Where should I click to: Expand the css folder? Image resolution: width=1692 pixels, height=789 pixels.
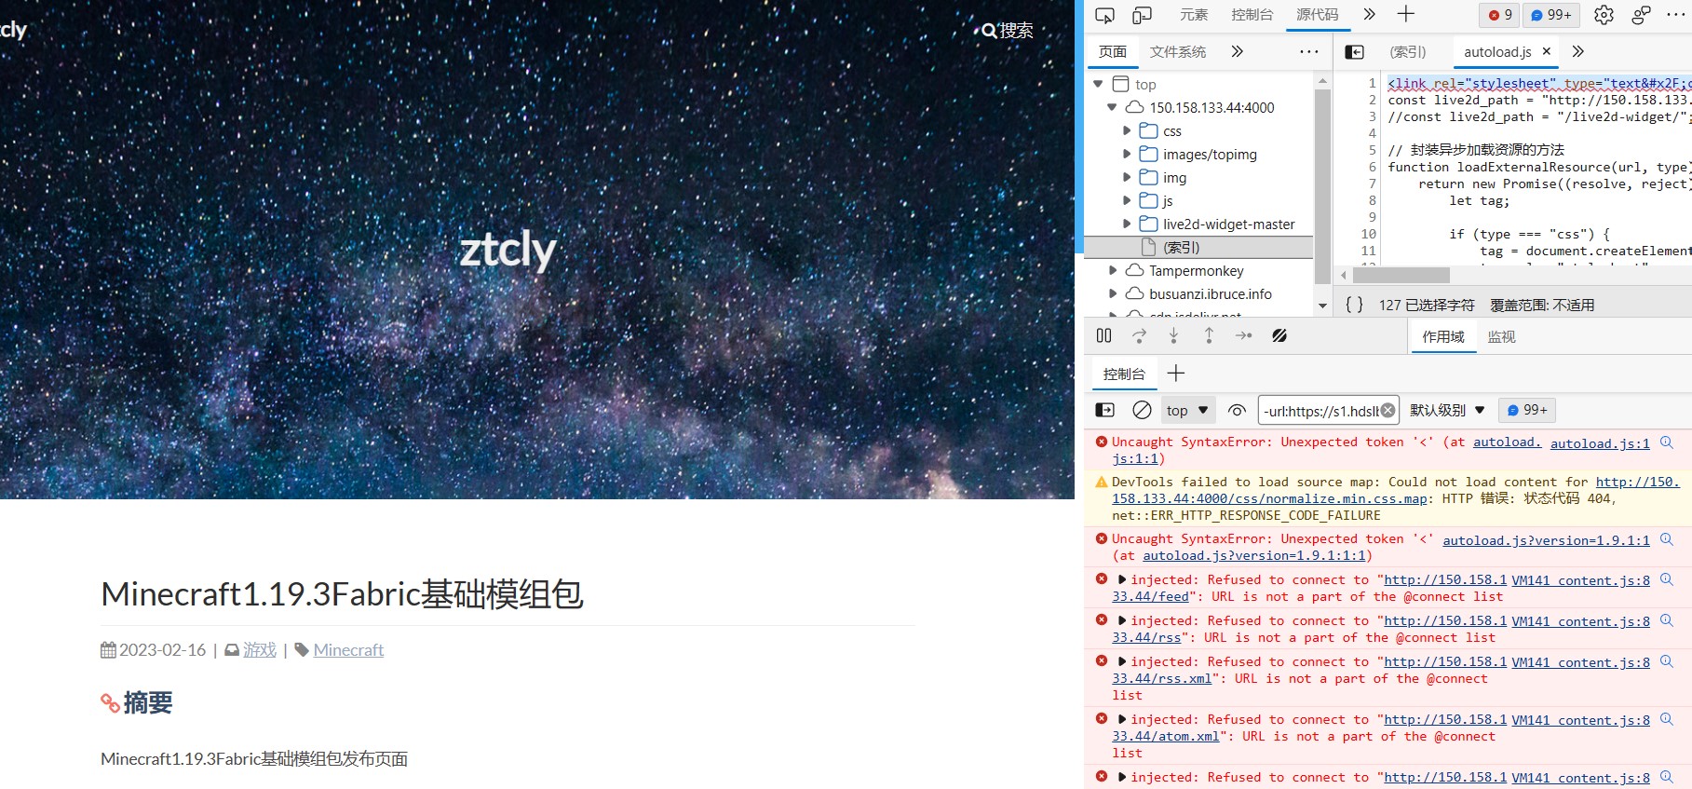[1127, 130]
